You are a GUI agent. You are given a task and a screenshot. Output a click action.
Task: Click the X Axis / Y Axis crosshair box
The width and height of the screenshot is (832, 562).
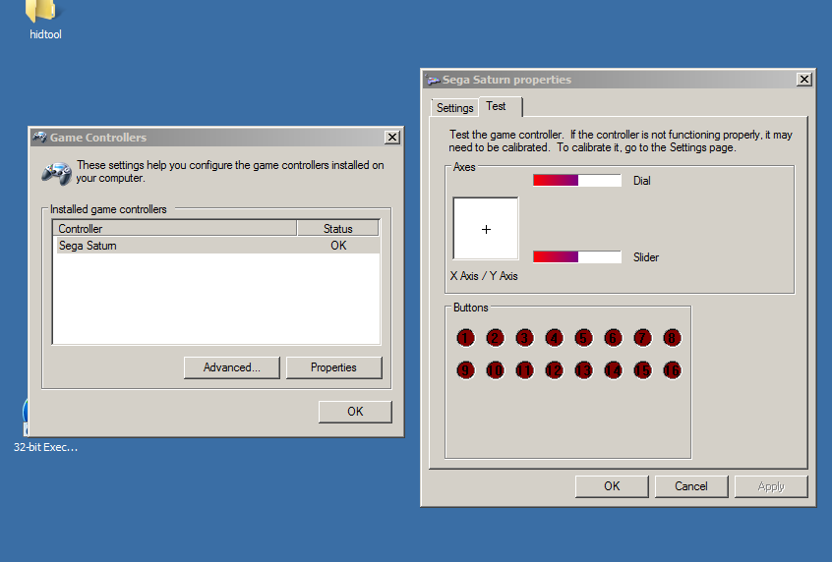(x=486, y=229)
